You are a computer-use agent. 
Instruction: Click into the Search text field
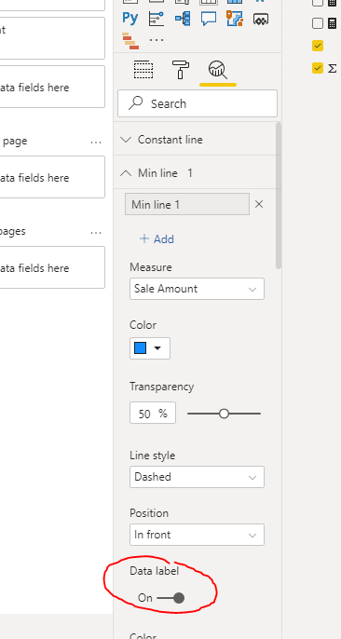pos(198,103)
